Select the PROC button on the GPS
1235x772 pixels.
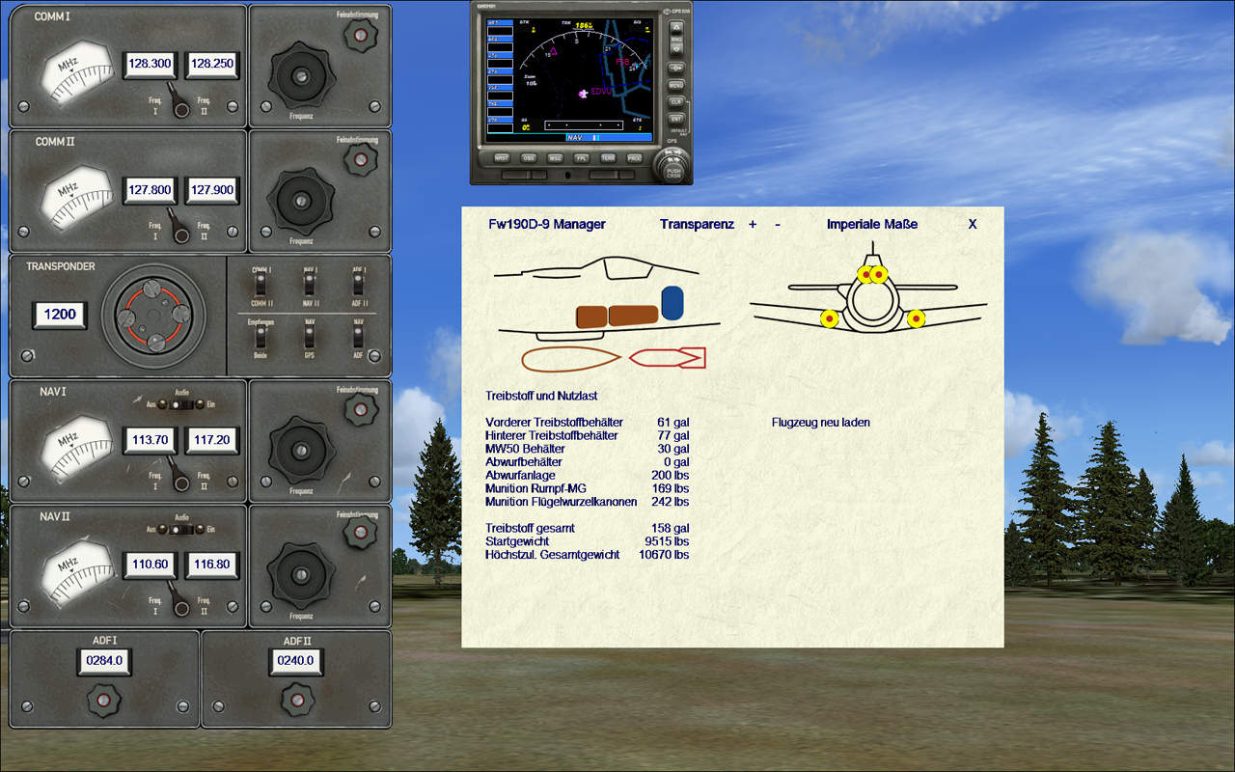coord(635,158)
